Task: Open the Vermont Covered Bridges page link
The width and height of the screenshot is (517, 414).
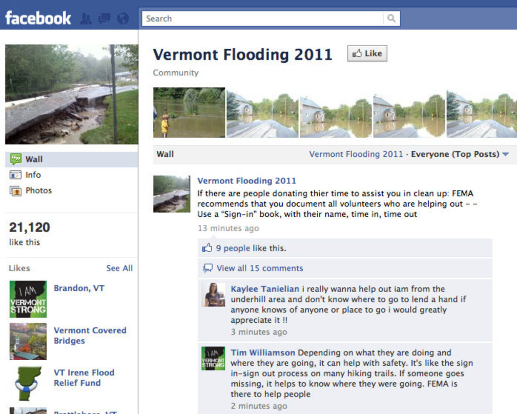Action: point(90,335)
